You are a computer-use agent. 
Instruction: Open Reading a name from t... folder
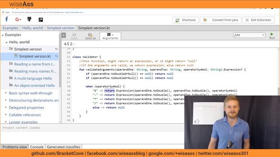[x=35, y=64]
